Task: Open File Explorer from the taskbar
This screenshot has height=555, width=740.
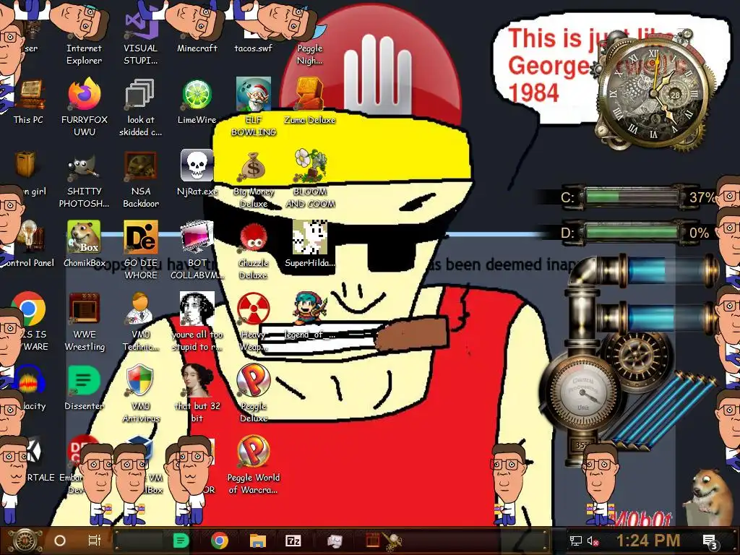Action: click(258, 541)
